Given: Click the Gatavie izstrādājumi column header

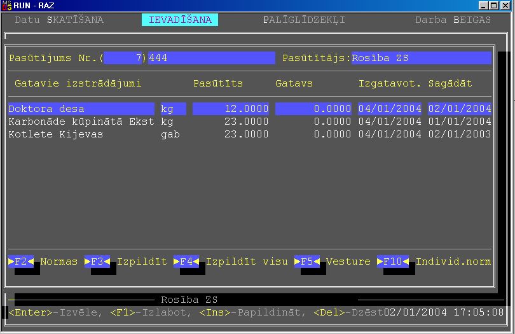Looking at the screenshot, I should (78, 83).
